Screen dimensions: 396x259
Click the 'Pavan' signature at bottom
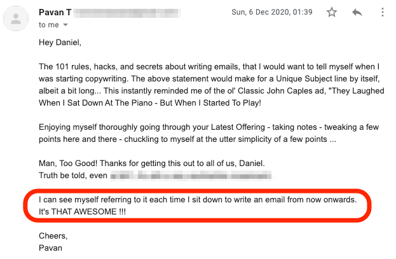(50, 248)
